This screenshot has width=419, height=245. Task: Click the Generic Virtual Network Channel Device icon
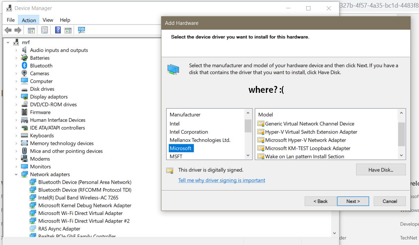click(261, 124)
